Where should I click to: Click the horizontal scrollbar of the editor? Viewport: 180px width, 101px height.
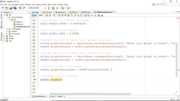pyautogui.click(x=90, y=94)
